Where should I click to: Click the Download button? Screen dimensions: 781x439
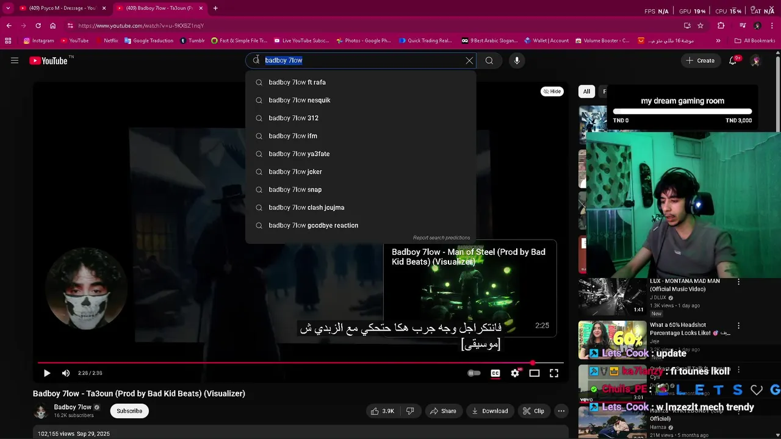(490, 411)
